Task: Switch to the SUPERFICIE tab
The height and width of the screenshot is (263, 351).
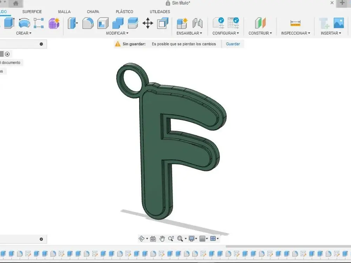Action: point(32,12)
